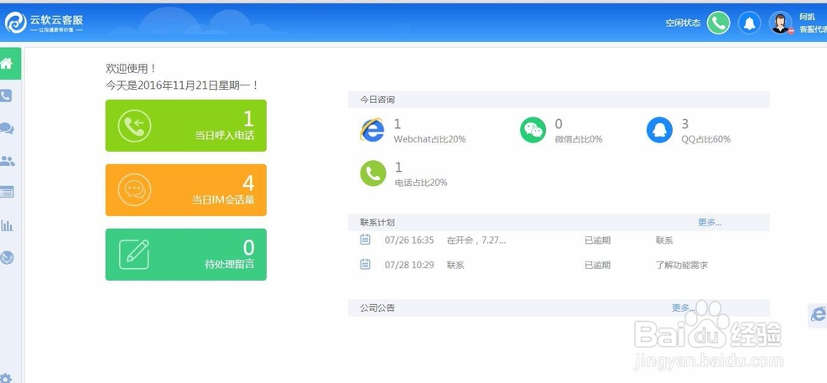Open the 待处理留言 card
Screen dimensions: 827x383
(x=185, y=255)
